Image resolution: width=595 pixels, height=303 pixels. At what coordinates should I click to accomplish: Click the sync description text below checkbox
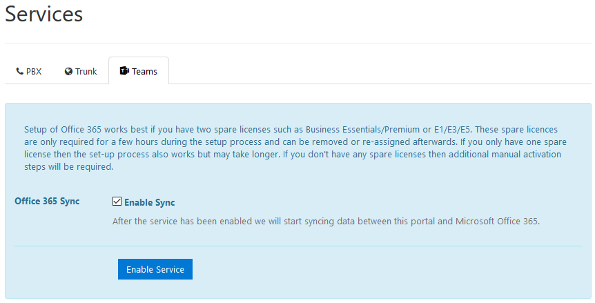point(327,221)
